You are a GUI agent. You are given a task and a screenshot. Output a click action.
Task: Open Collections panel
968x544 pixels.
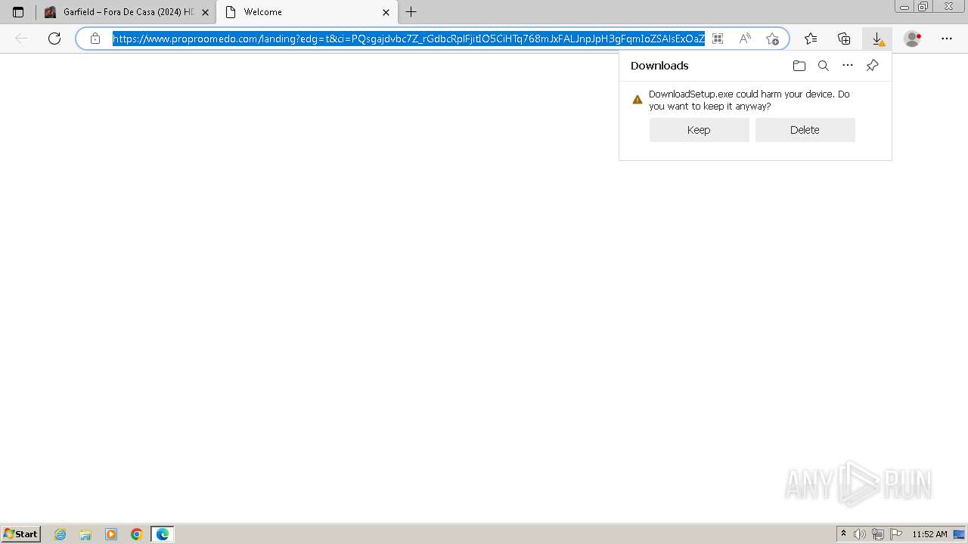[844, 39]
